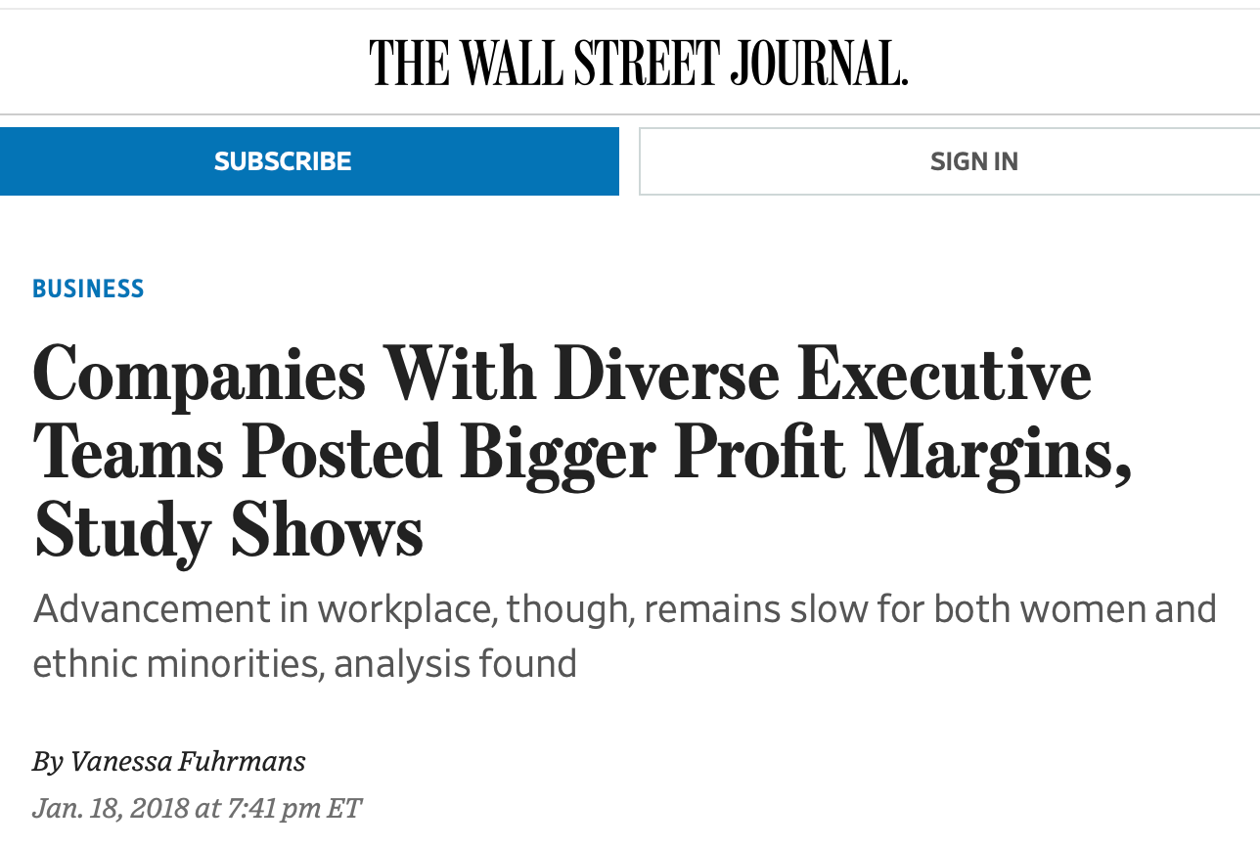Click the word 'Companies' in the headline
This screenshot has width=1260, height=847.
pos(200,377)
